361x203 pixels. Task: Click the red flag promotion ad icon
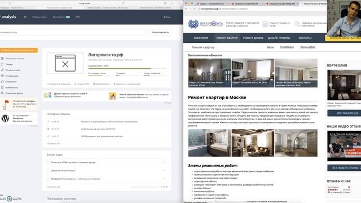[5, 105]
